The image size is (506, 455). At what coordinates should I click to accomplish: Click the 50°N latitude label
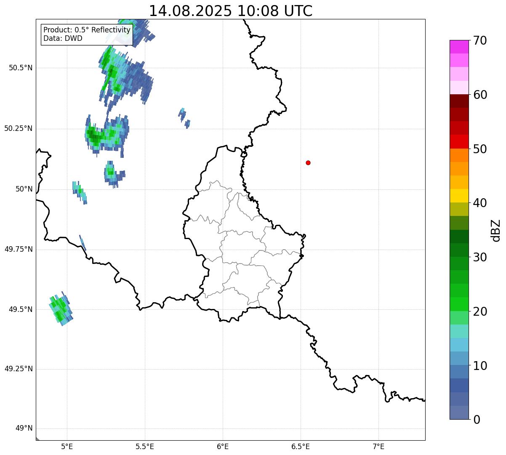(x=24, y=189)
